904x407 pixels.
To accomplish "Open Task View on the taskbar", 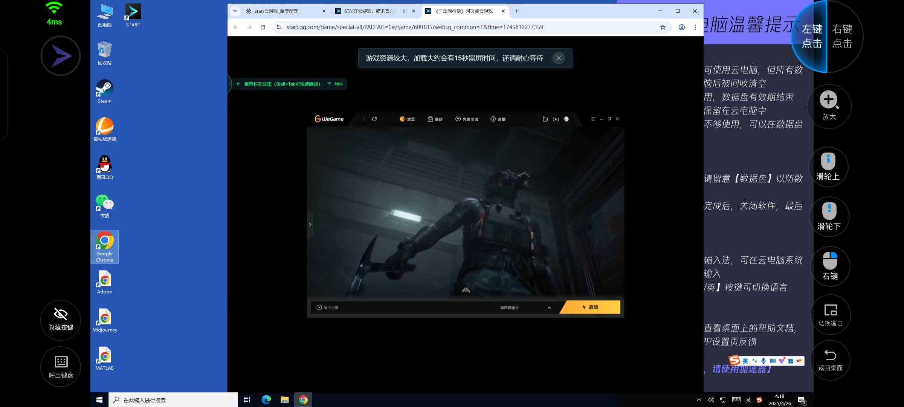I will 247,400.
